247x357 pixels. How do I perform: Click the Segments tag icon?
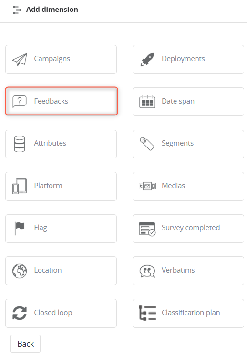147,144
